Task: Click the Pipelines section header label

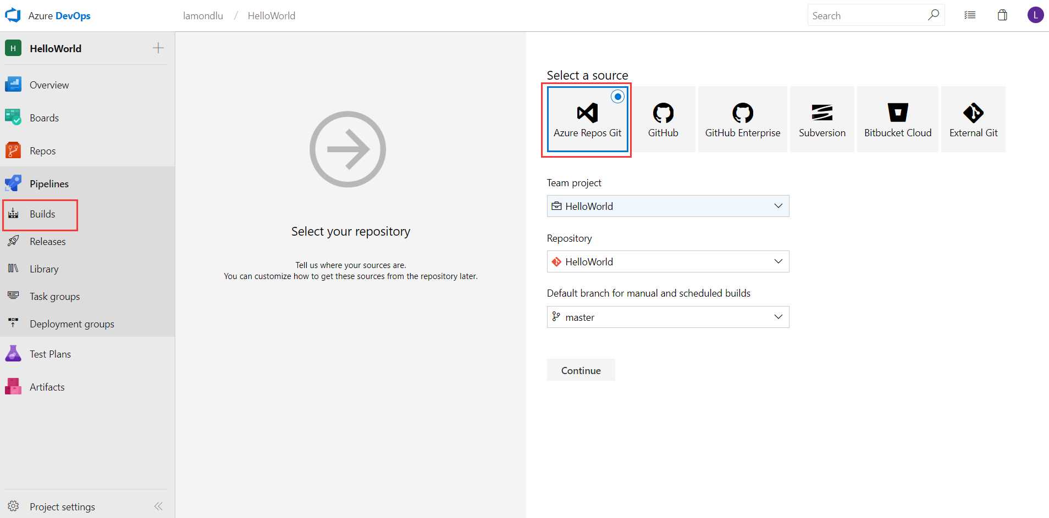Action: pos(49,183)
